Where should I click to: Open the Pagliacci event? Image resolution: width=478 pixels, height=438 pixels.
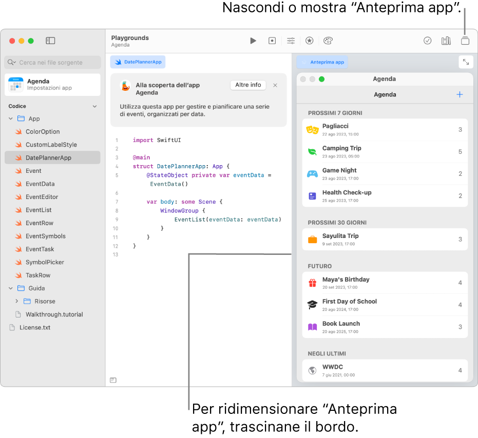tap(385, 130)
